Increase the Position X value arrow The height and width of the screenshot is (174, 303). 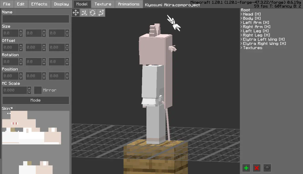click(x=21, y=74)
